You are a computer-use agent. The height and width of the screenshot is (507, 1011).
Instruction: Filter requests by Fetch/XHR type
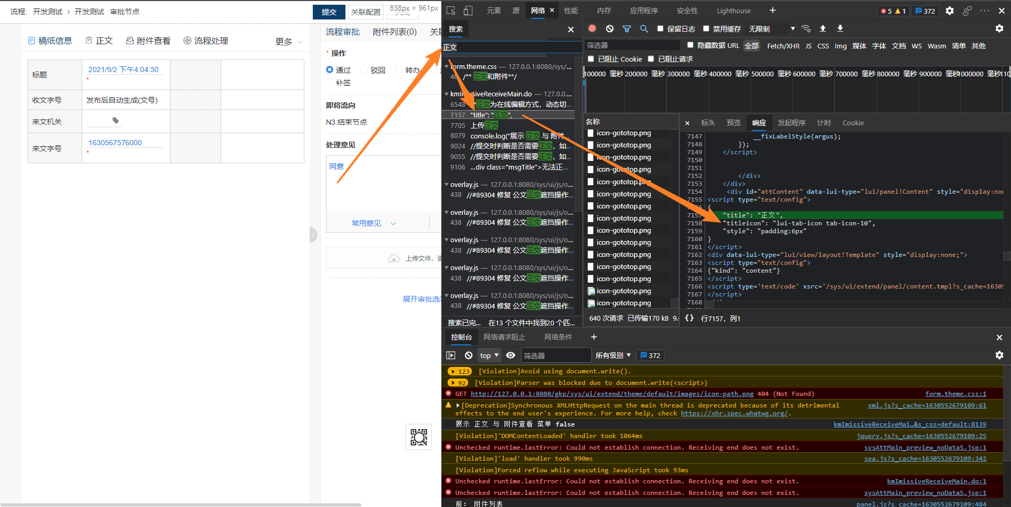click(783, 46)
